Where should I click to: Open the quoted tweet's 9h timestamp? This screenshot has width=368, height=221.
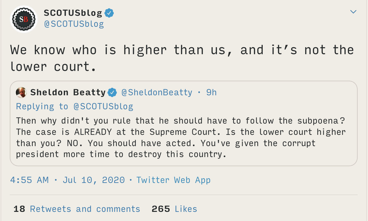211,93
